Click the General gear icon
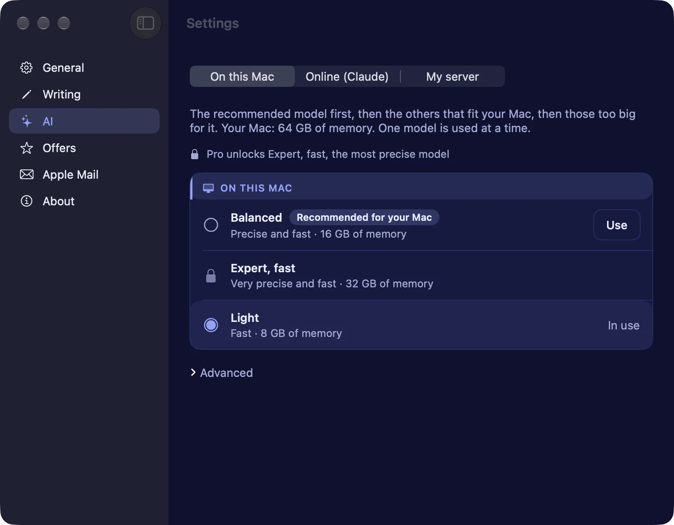 click(27, 68)
